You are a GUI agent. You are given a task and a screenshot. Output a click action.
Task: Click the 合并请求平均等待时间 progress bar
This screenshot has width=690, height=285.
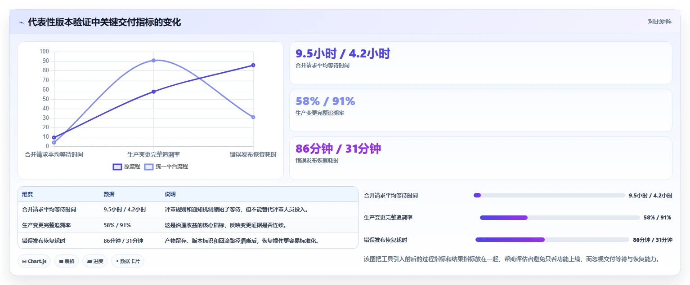point(549,195)
